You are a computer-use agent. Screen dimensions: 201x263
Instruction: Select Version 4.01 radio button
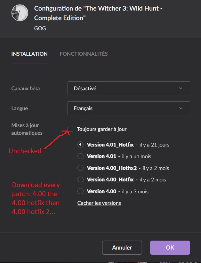(x=81, y=156)
